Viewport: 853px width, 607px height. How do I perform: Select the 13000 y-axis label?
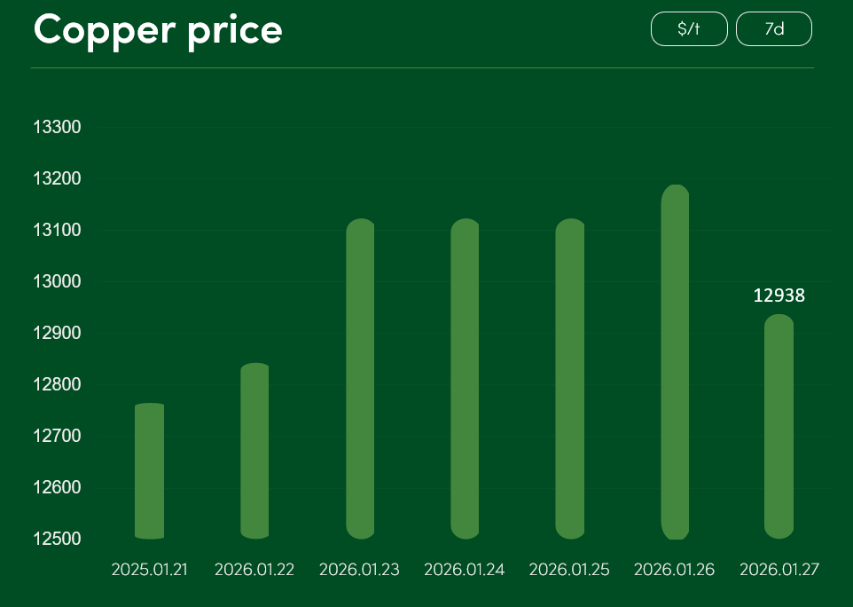coord(57,281)
